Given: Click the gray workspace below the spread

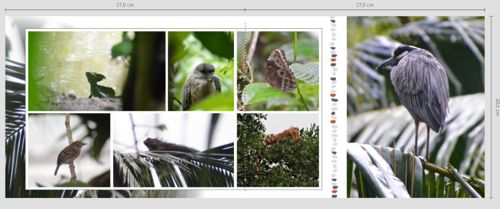Looking at the screenshot, I should (250, 203).
